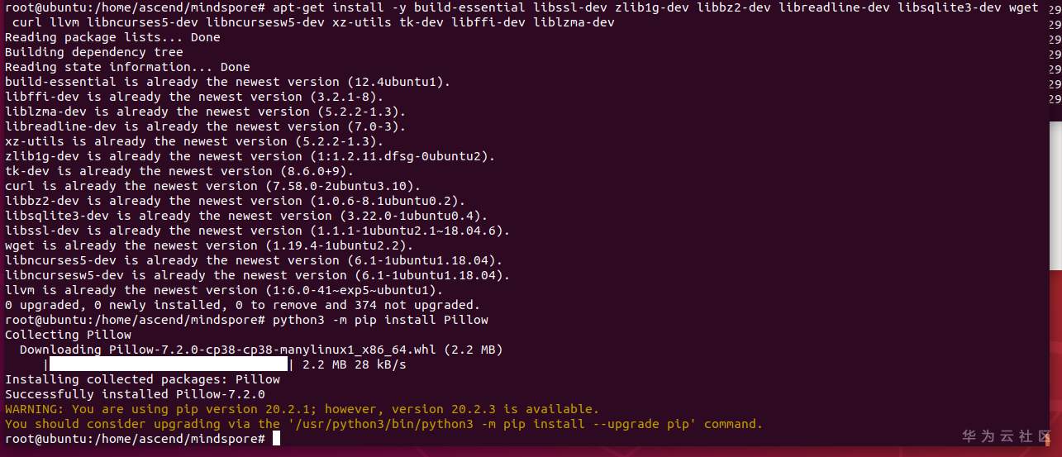Click the terminal cursor at the last prompt

276,439
